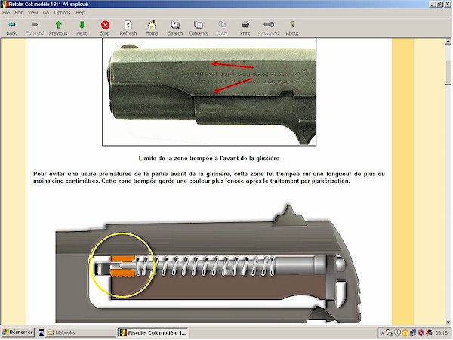Image resolution: width=453 pixels, height=340 pixels.
Task: Click the vertical scrollbar up arrow
Action: click(x=448, y=42)
